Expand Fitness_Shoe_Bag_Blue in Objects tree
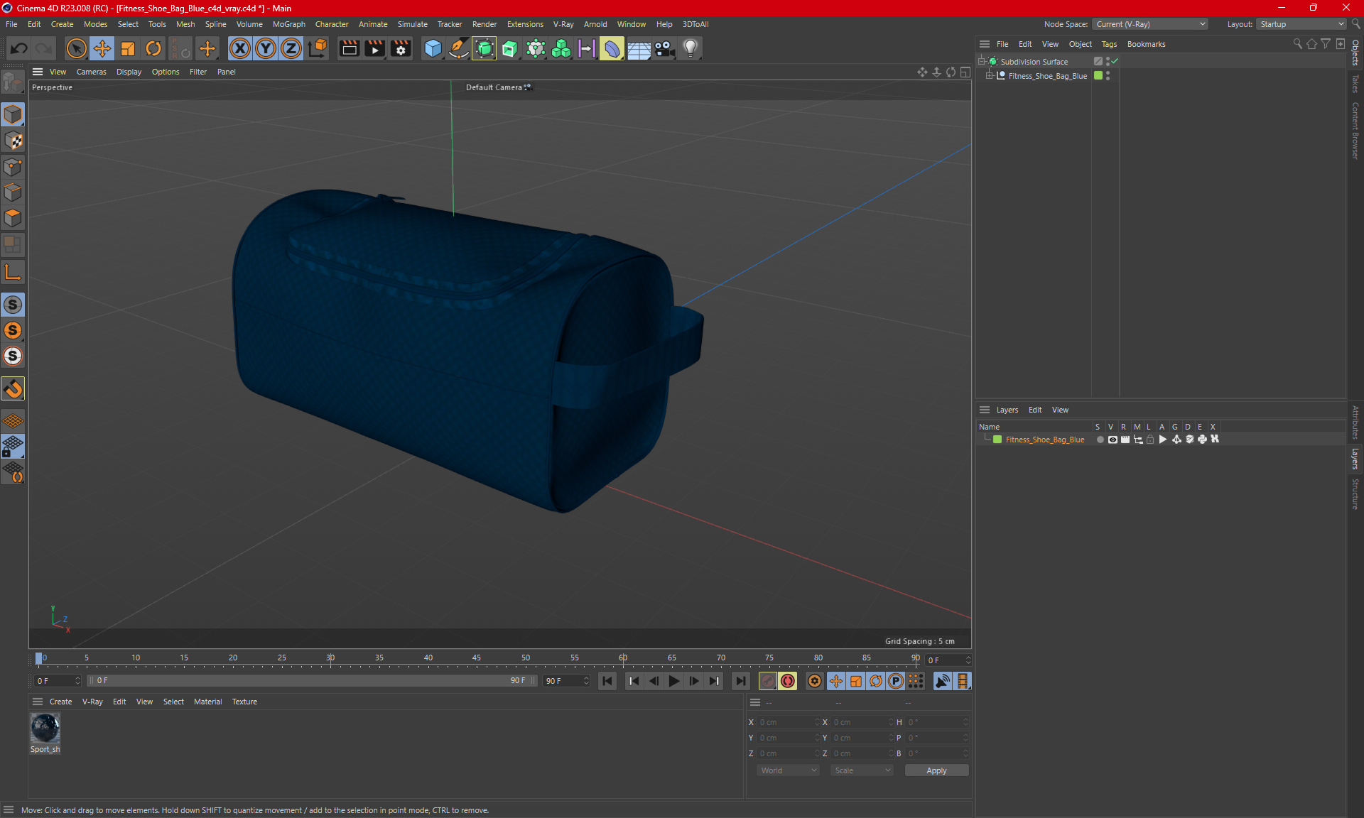The width and height of the screenshot is (1364, 818). tap(989, 76)
